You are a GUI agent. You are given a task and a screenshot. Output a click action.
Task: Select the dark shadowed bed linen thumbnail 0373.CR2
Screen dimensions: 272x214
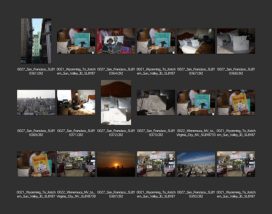[x=156, y=103]
